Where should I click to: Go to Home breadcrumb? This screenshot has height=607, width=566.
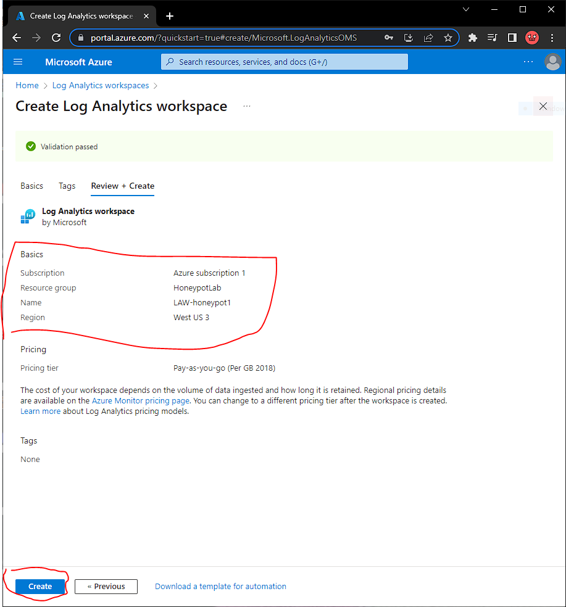coord(27,85)
